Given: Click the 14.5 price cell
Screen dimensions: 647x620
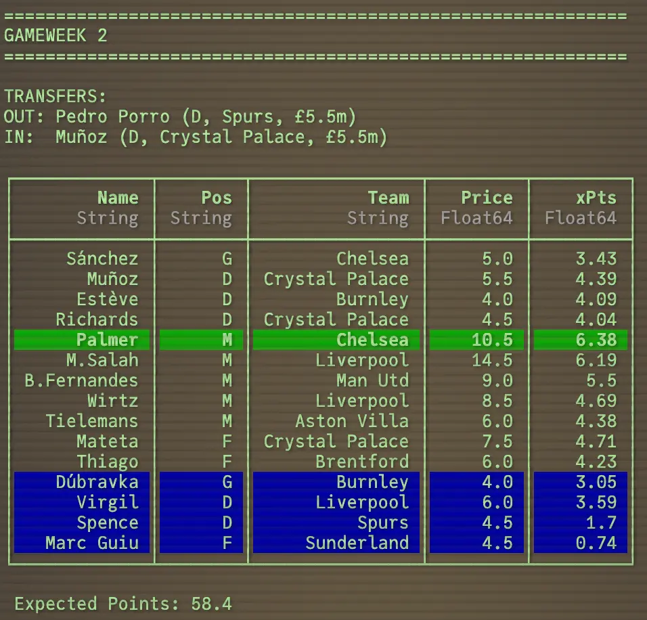Looking at the screenshot, I should (492, 360).
